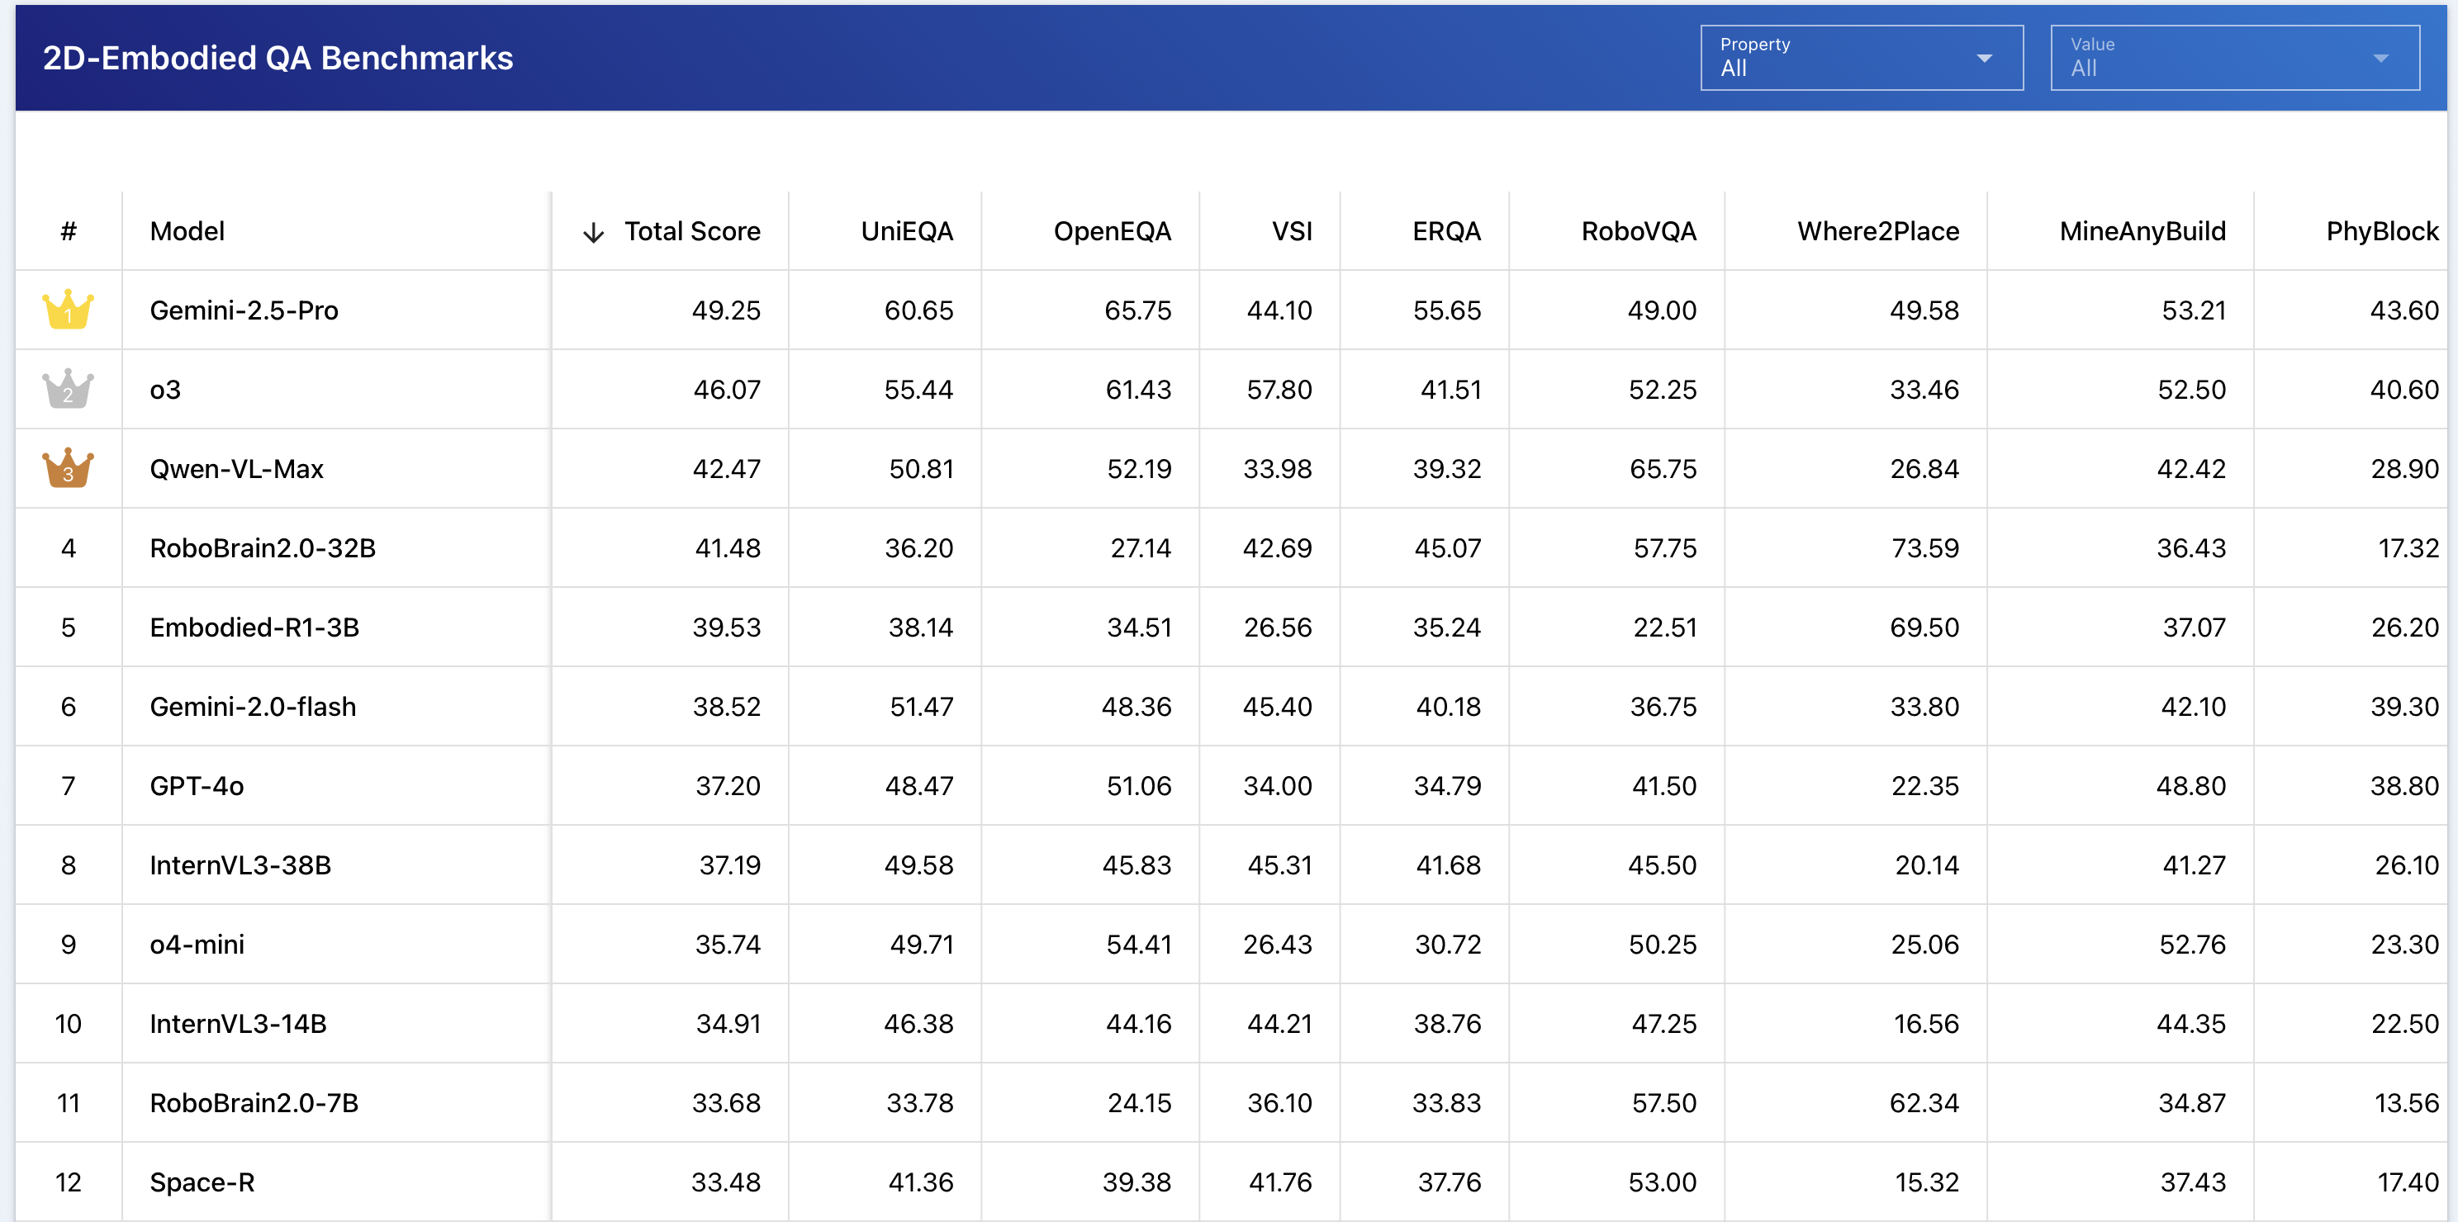Select the Embodied-R1-3B row

[x=254, y=628]
